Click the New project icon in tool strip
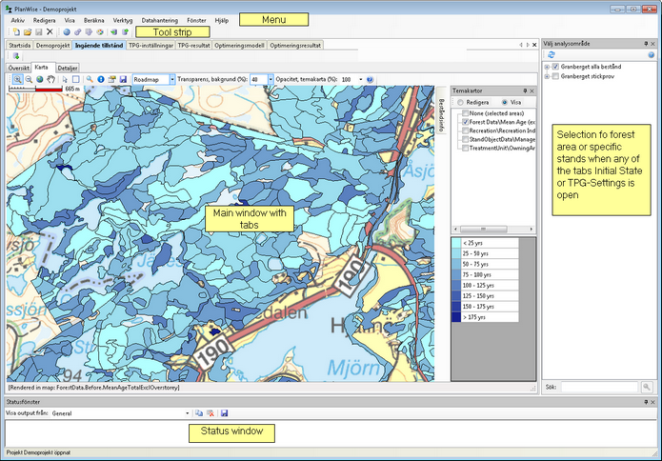Screen dimensions: 662x461 click(x=16, y=32)
